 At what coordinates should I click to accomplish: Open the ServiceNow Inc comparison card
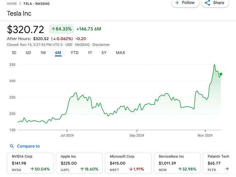tap(177, 163)
